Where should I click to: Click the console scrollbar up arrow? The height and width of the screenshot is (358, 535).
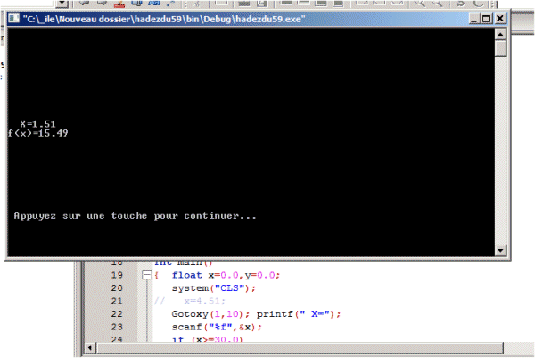(500, 35)
